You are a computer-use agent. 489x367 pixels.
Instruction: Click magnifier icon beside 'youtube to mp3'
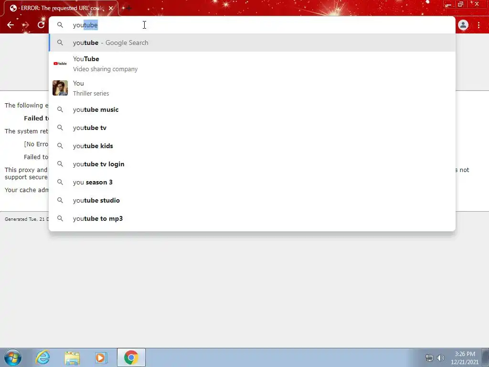[60, 218]
